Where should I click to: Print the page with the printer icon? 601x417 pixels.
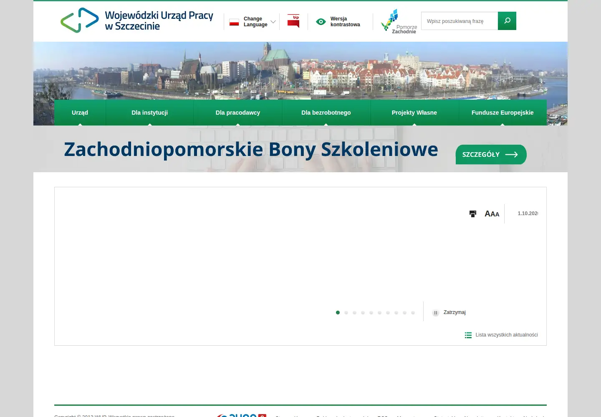point(473,214)
